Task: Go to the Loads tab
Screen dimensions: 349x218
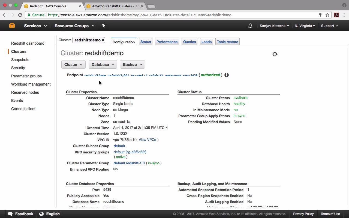Action: click(x=206, y=42)
